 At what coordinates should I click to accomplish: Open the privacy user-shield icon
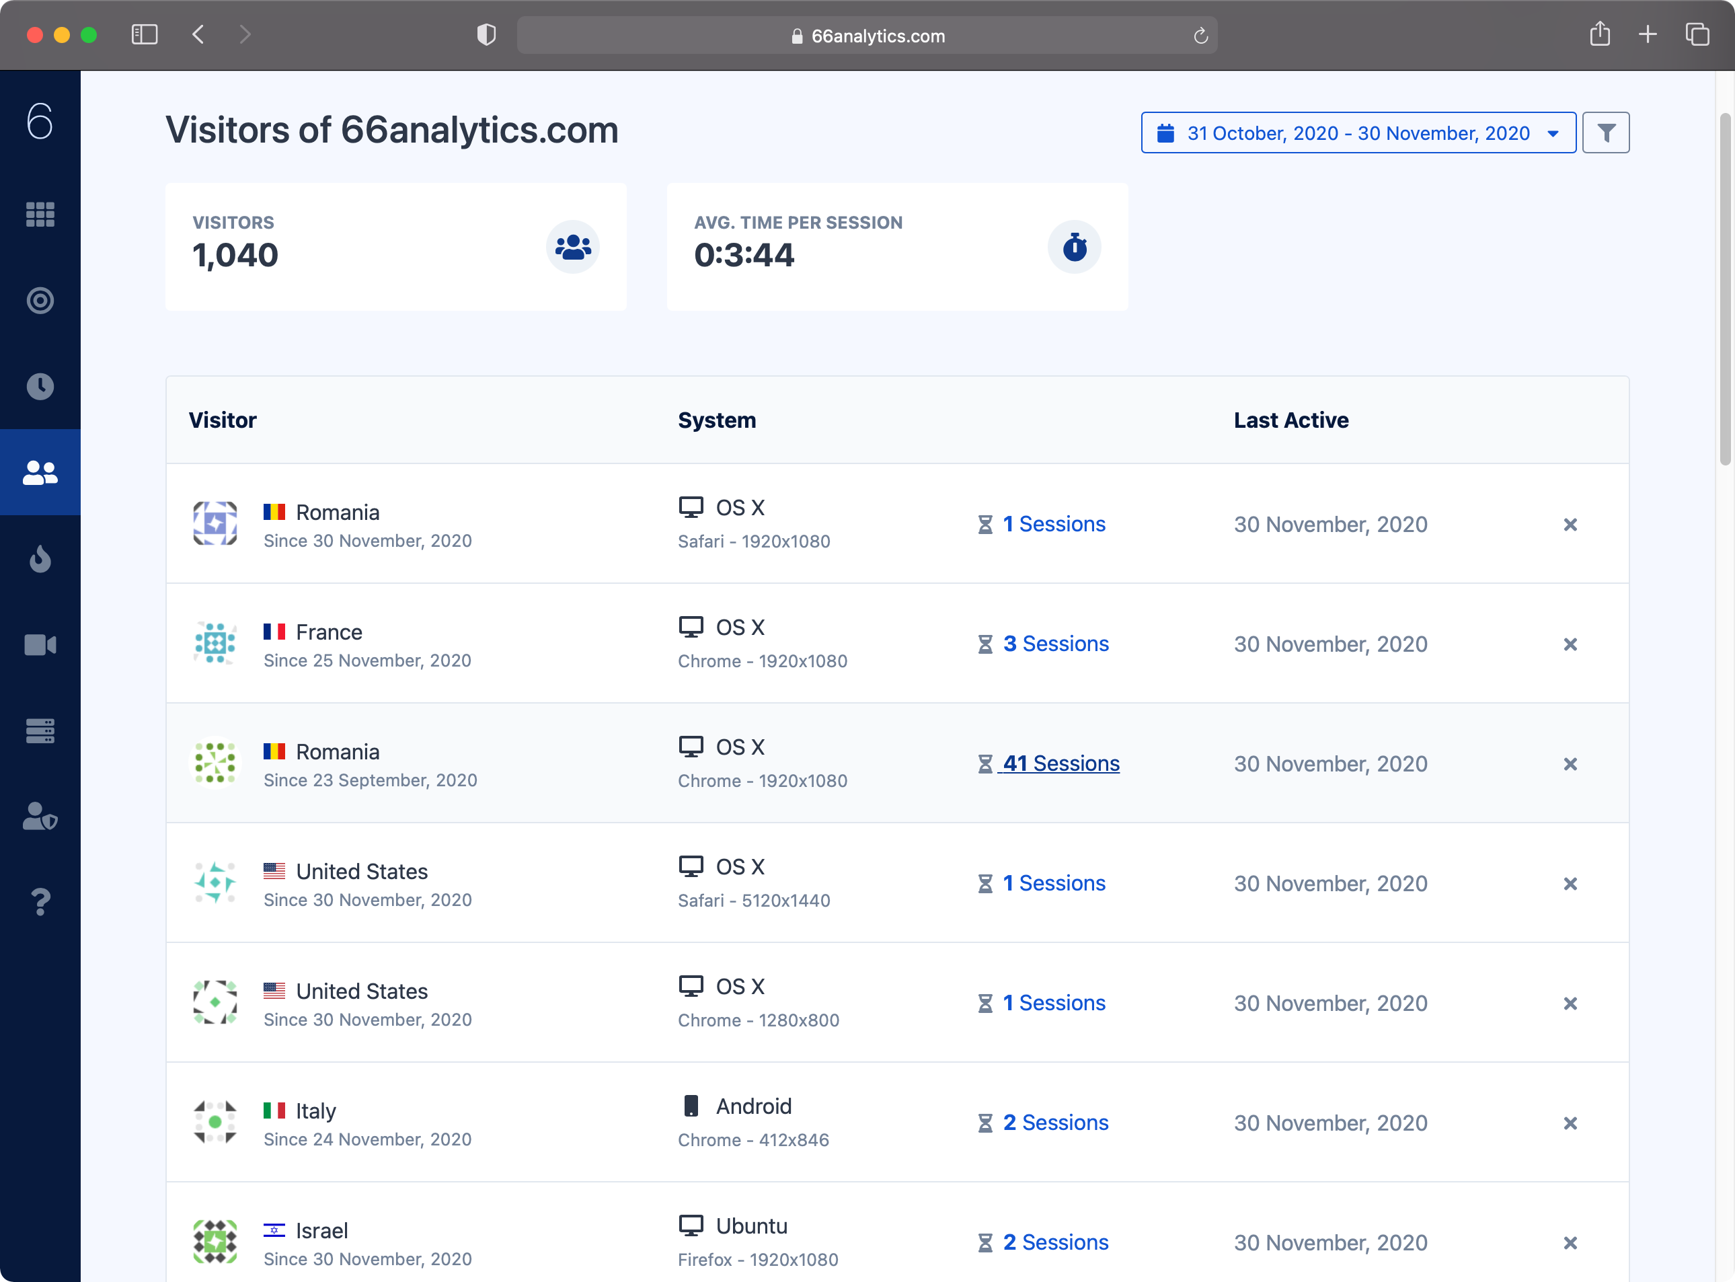(x=40, y=817)
